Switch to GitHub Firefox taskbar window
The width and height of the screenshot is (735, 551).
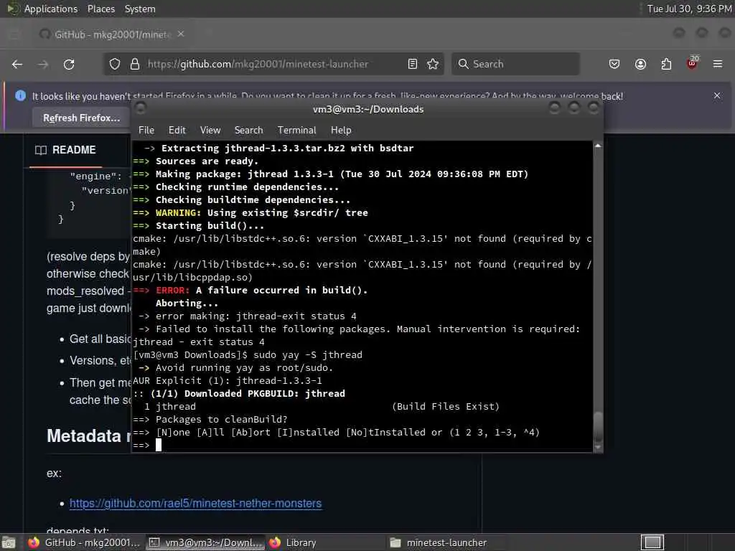pos(83,542)
